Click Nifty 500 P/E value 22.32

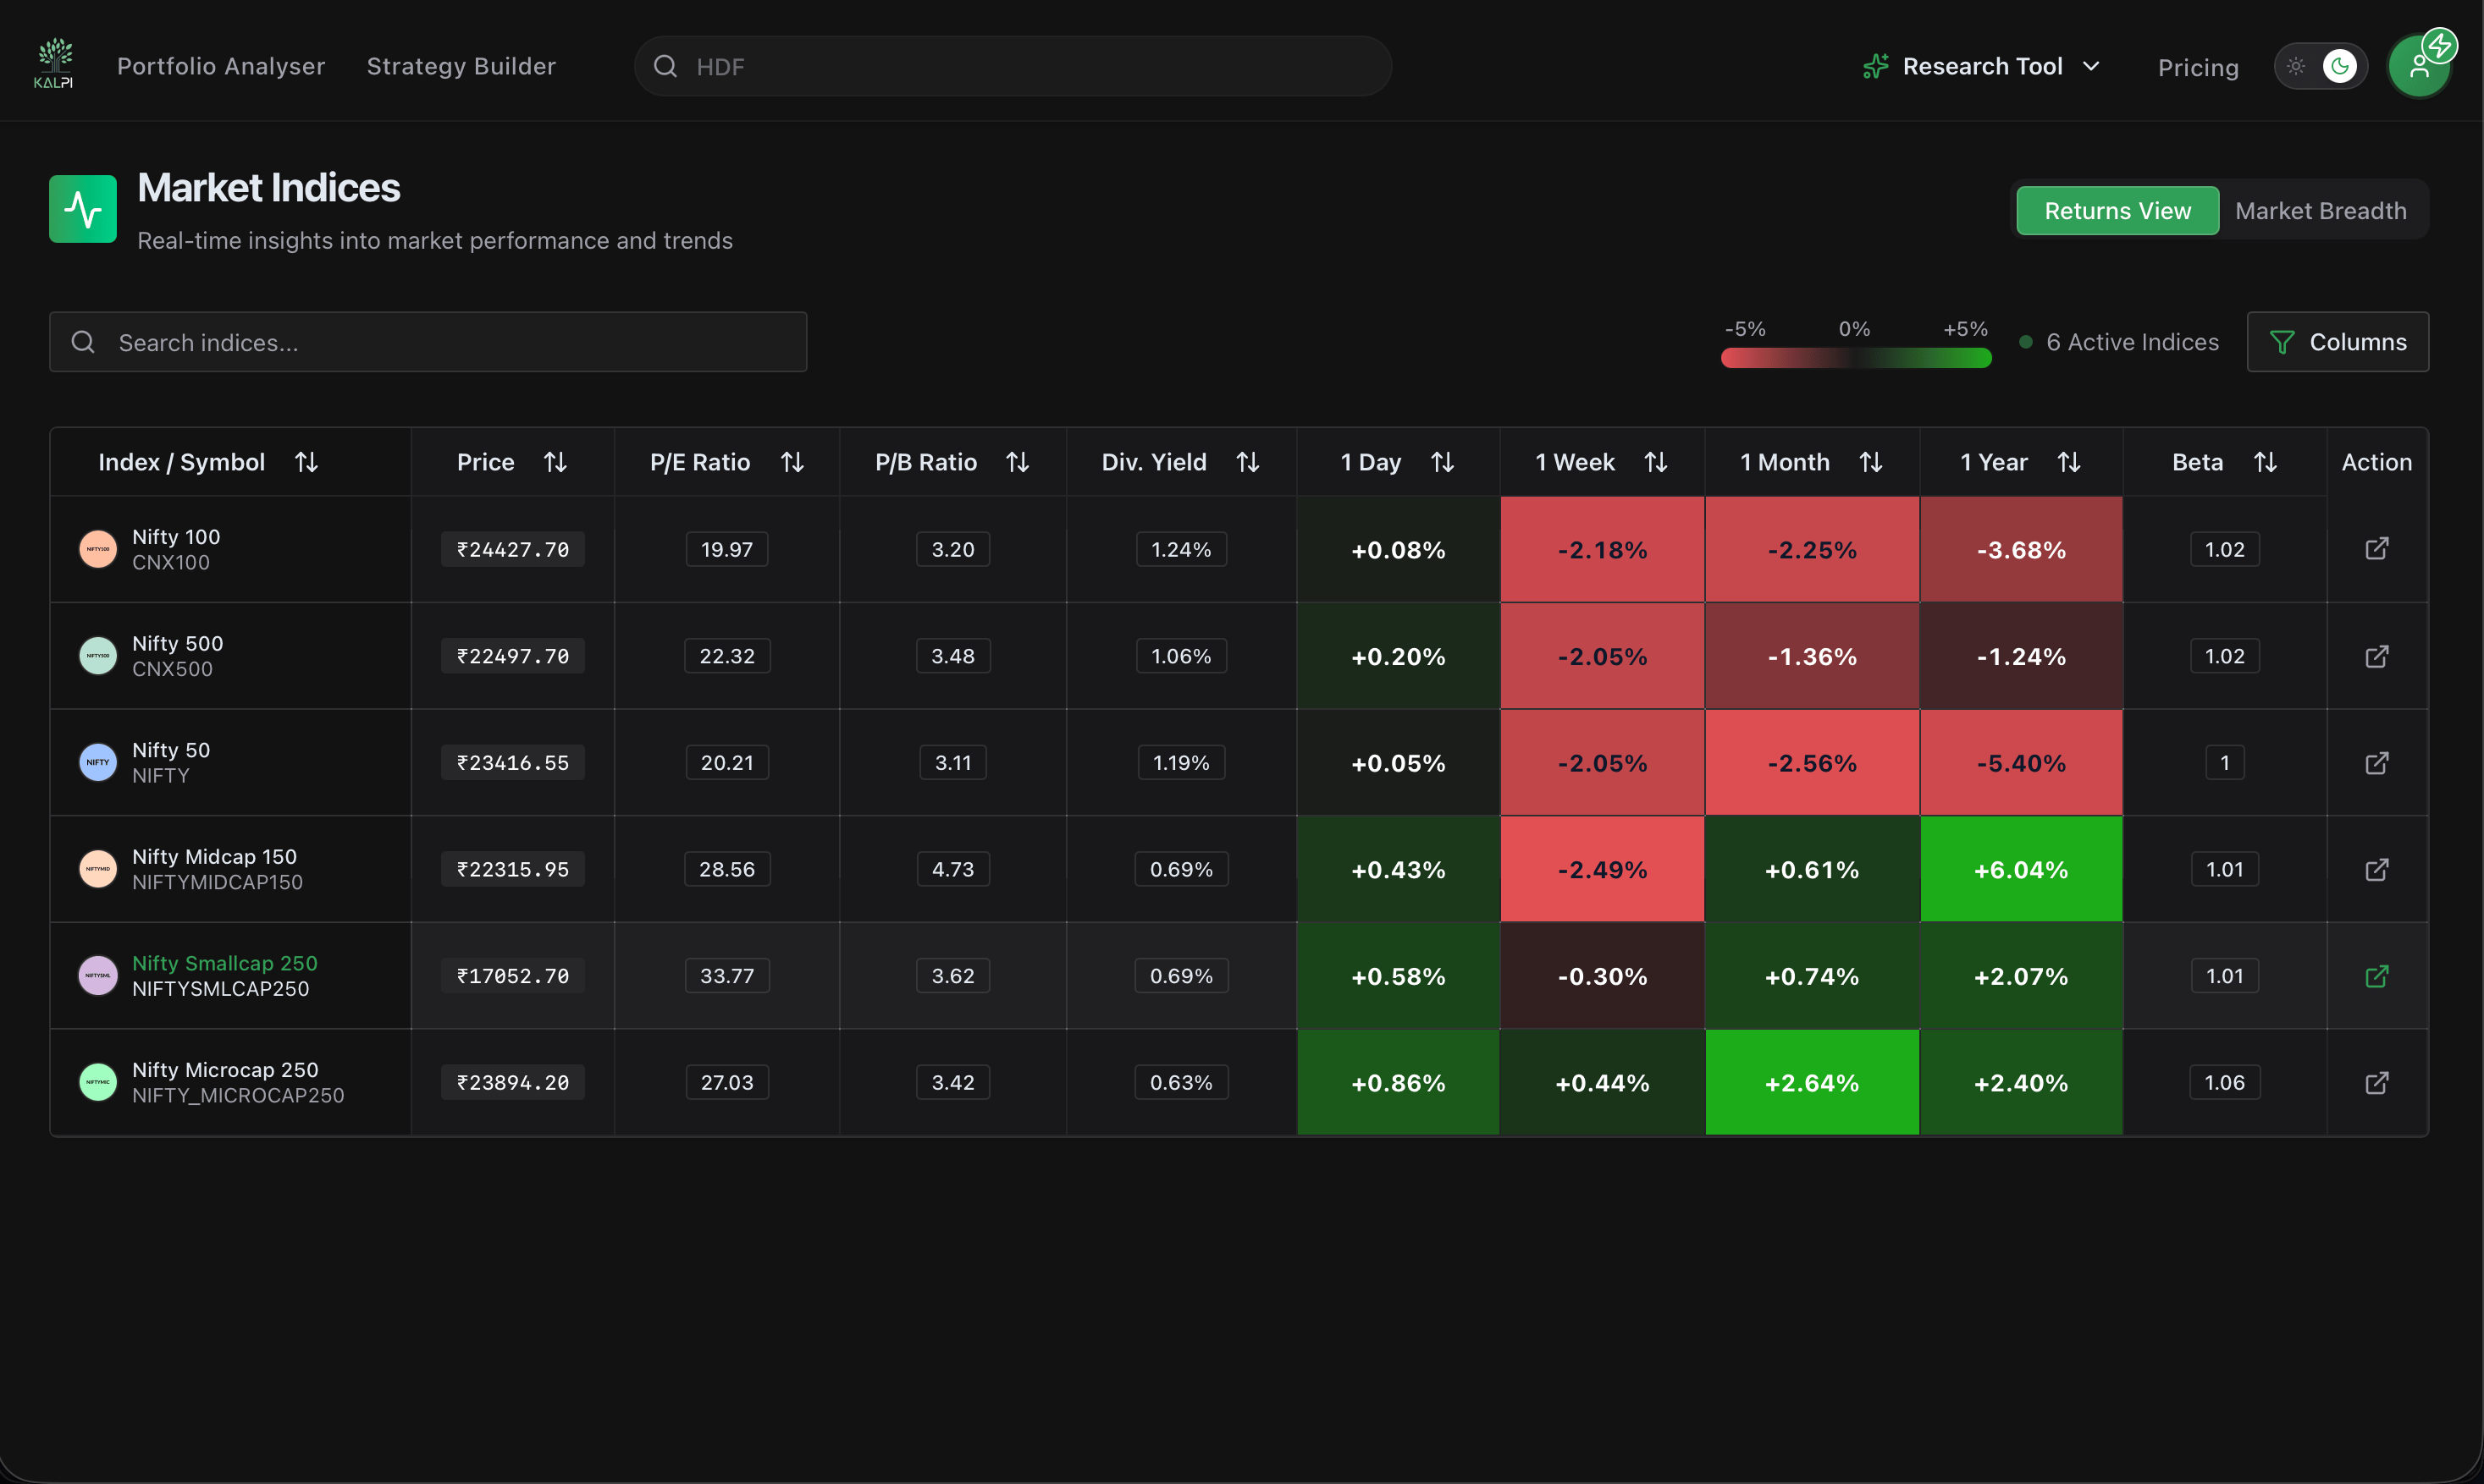pos(727,656)
